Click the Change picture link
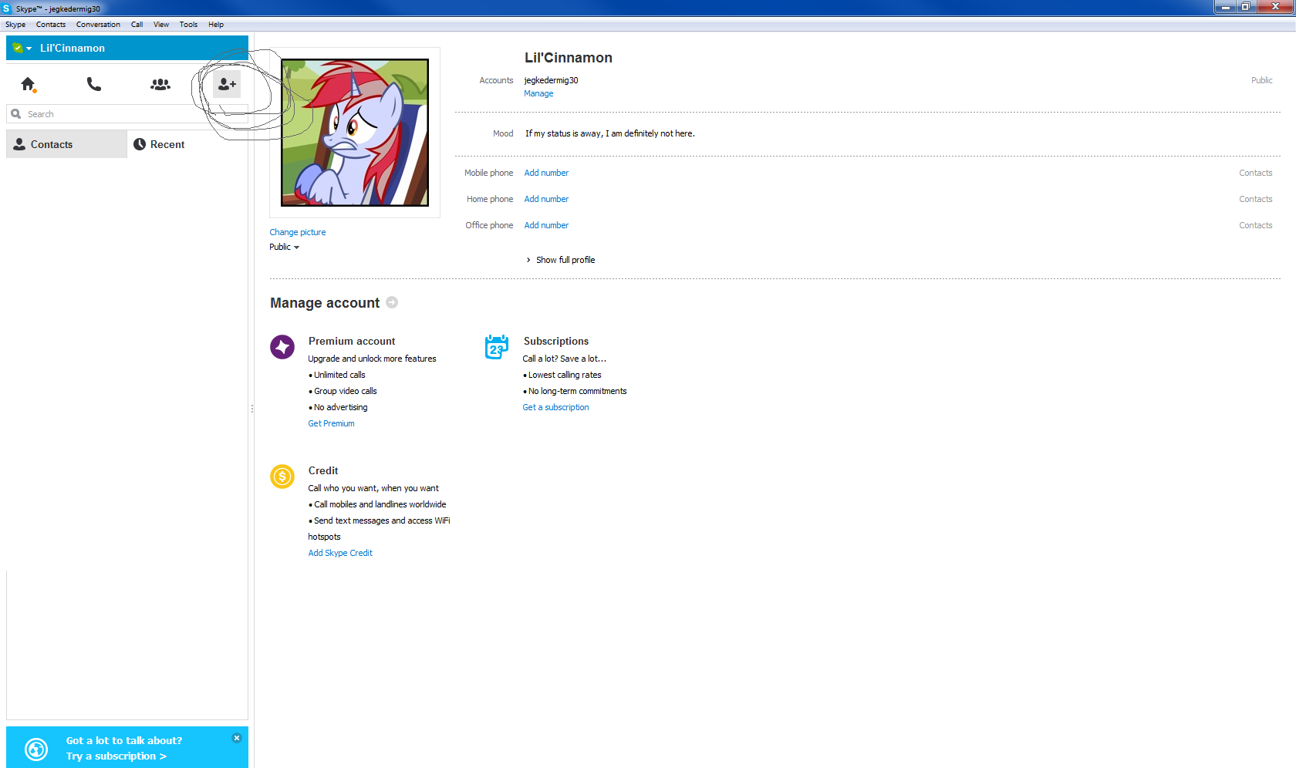The width and height of the screenshot is (1296, 768). point(297,232)
